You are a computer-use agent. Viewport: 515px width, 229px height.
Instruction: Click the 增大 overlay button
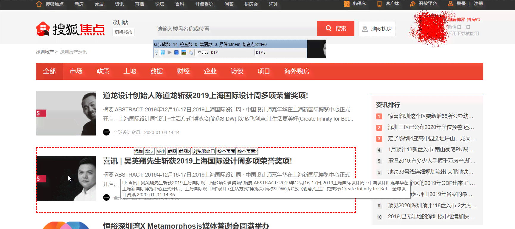(150, 151)
